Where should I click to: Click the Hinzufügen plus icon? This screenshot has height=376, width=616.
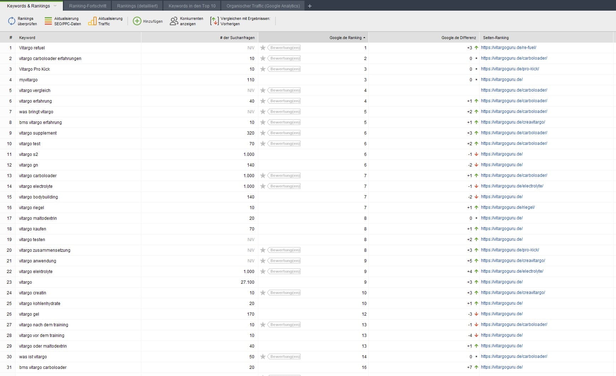pyautogui.click(x=137, y=21)
